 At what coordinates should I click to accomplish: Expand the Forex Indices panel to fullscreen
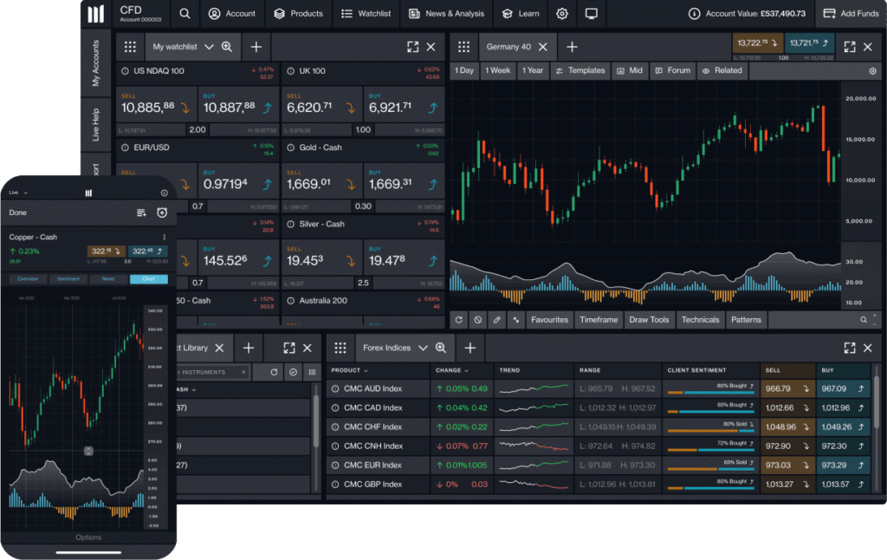(850, 348)
